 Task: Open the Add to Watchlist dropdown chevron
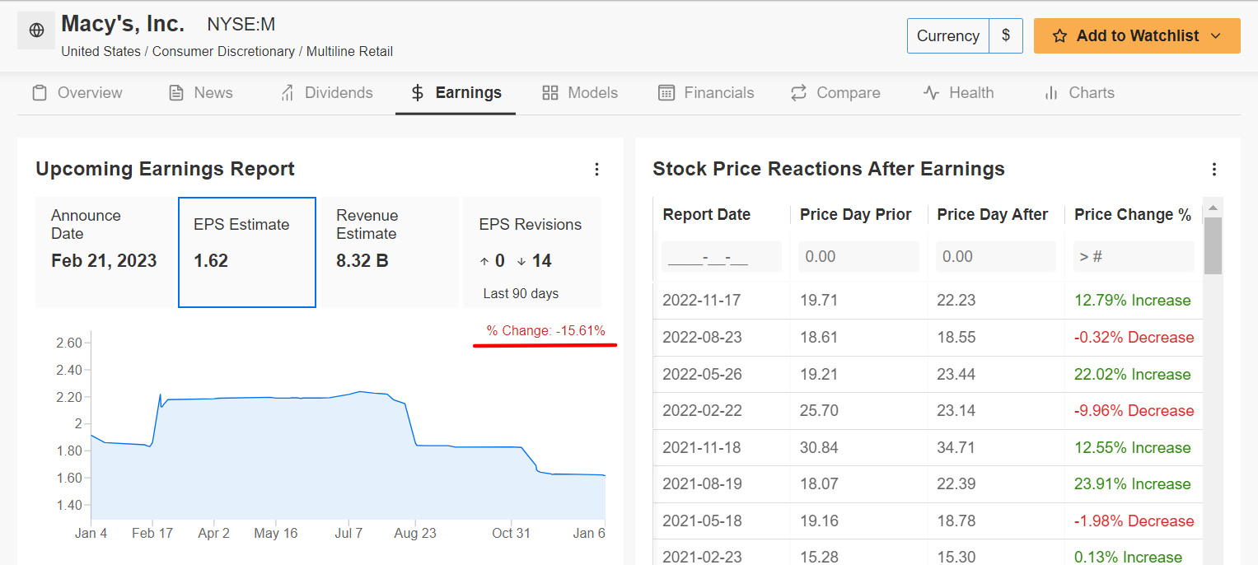click(x=1215, y=36)
